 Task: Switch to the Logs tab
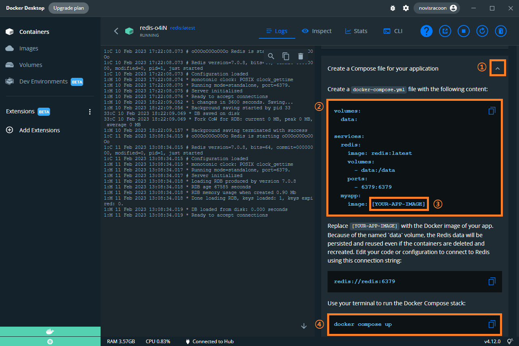coord(277,31)
